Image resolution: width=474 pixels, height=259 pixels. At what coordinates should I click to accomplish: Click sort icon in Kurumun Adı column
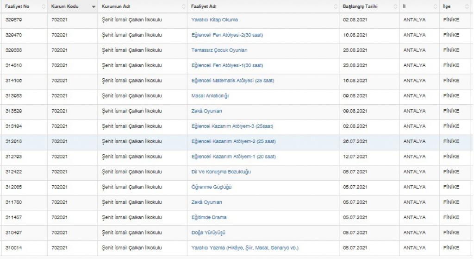coord(183,6)
